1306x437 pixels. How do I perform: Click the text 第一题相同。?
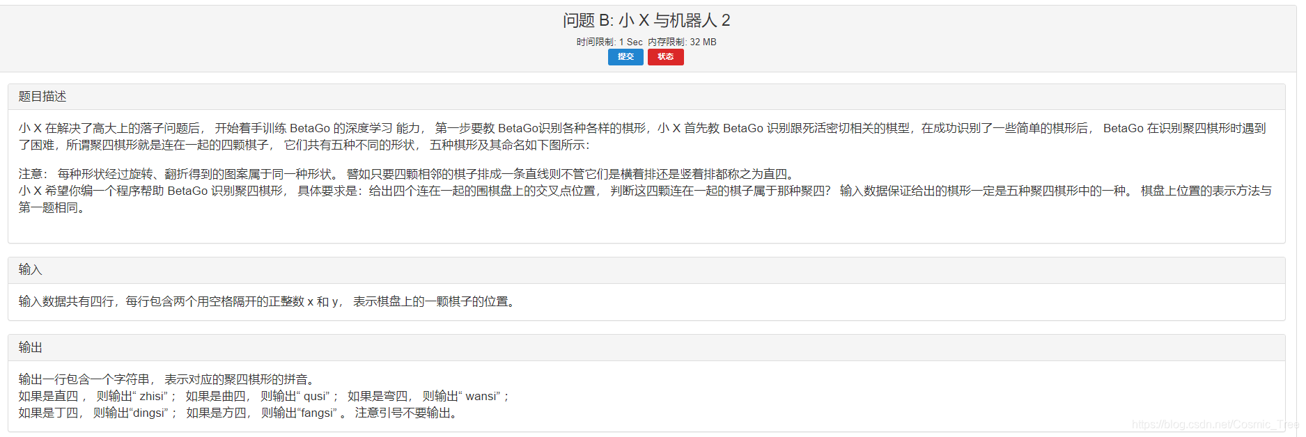tap(54, 207)
